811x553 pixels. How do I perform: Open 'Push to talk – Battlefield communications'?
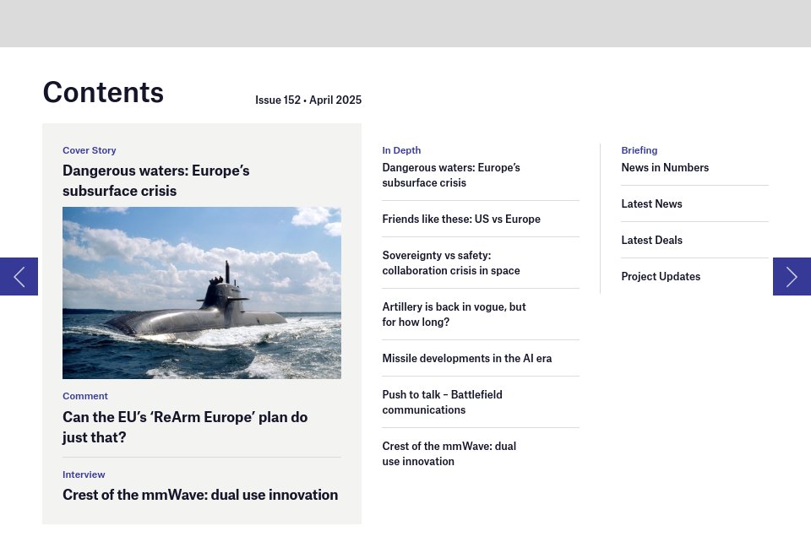tap(442, 402)
